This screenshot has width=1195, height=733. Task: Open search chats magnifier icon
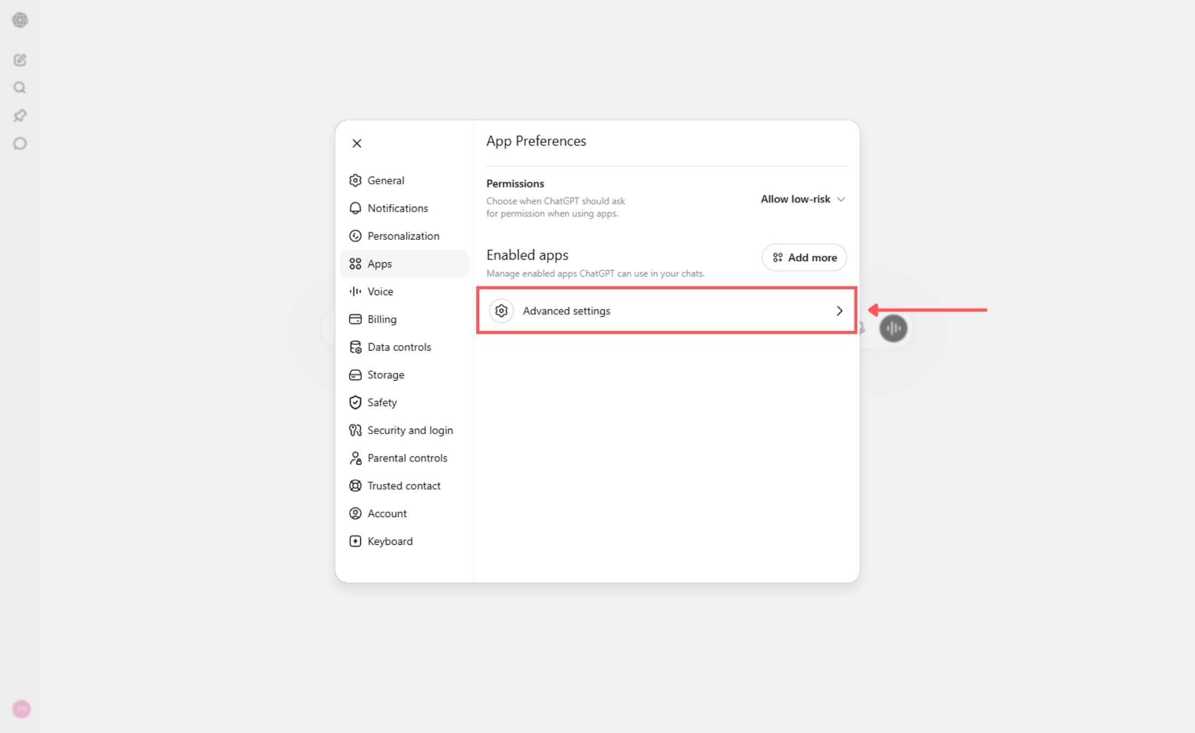pyautogui.click(x=20, y=88)
